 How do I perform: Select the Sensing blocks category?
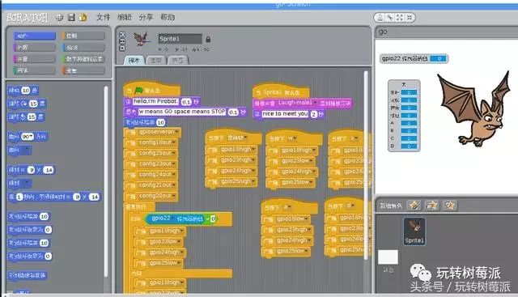(x=83, y=48)
